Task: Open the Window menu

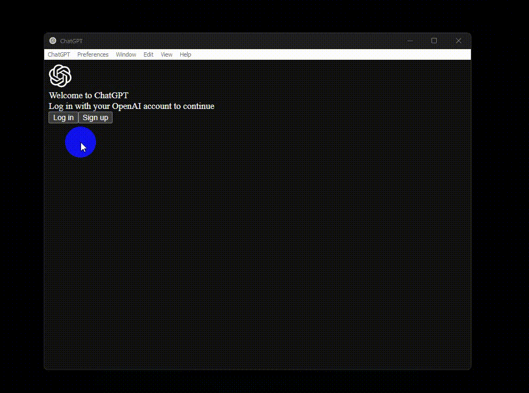Action: (x=126, y=54)
